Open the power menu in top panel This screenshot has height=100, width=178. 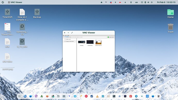pyautogui.click(x=152, y=2)
